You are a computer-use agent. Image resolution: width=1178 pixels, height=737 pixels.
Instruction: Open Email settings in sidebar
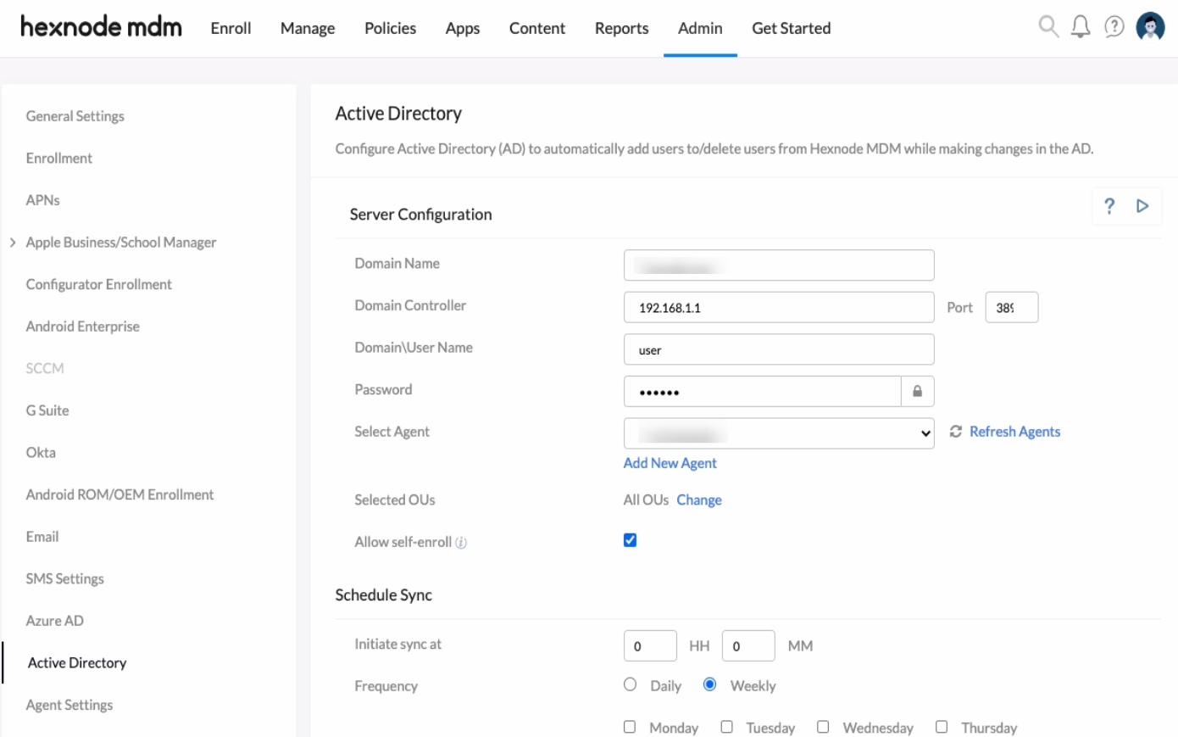[x=42, y=537]
